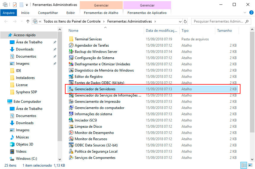
Task: Select the Política de Segurança Local icon
Action: 71,151
